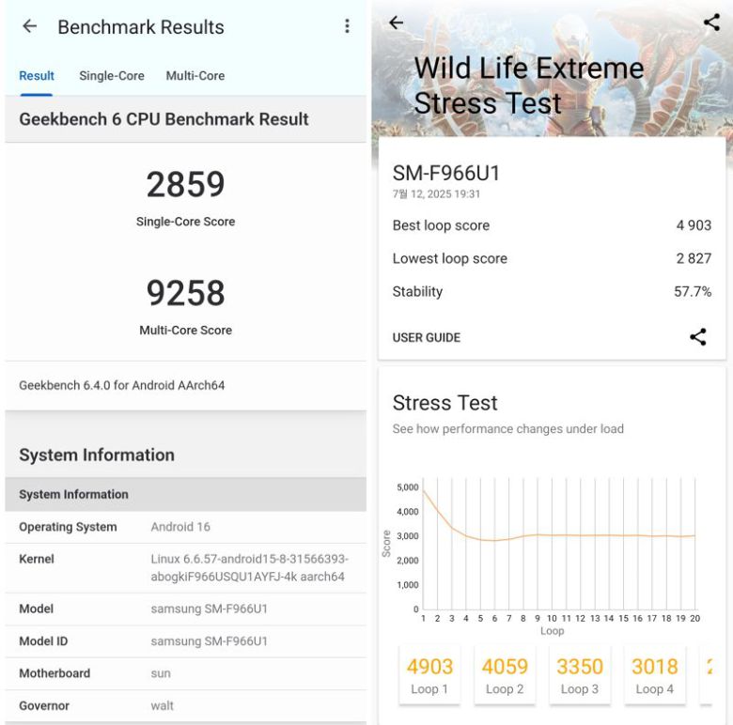Select the Kernel row in System Information

(185, 568)
